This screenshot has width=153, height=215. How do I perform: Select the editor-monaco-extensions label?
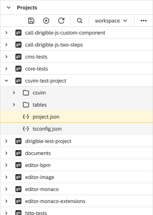tap(55, 201)
